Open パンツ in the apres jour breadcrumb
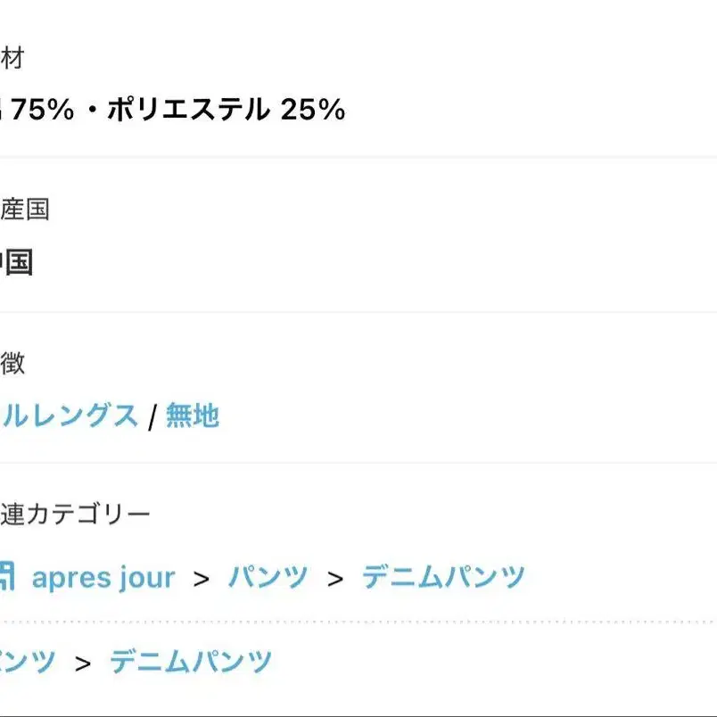Image resolution: width=717 pixels, height=717 pixels. [x=268, y=577]
